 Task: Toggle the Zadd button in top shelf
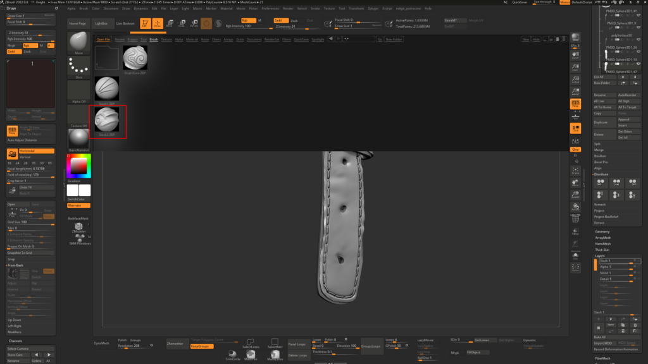[x=280, y=20]
